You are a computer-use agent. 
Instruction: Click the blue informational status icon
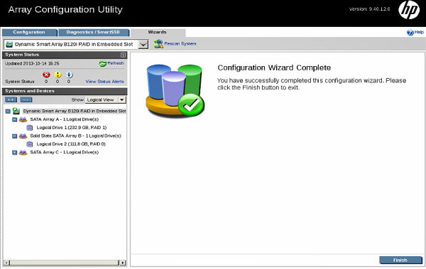point(69,75)
